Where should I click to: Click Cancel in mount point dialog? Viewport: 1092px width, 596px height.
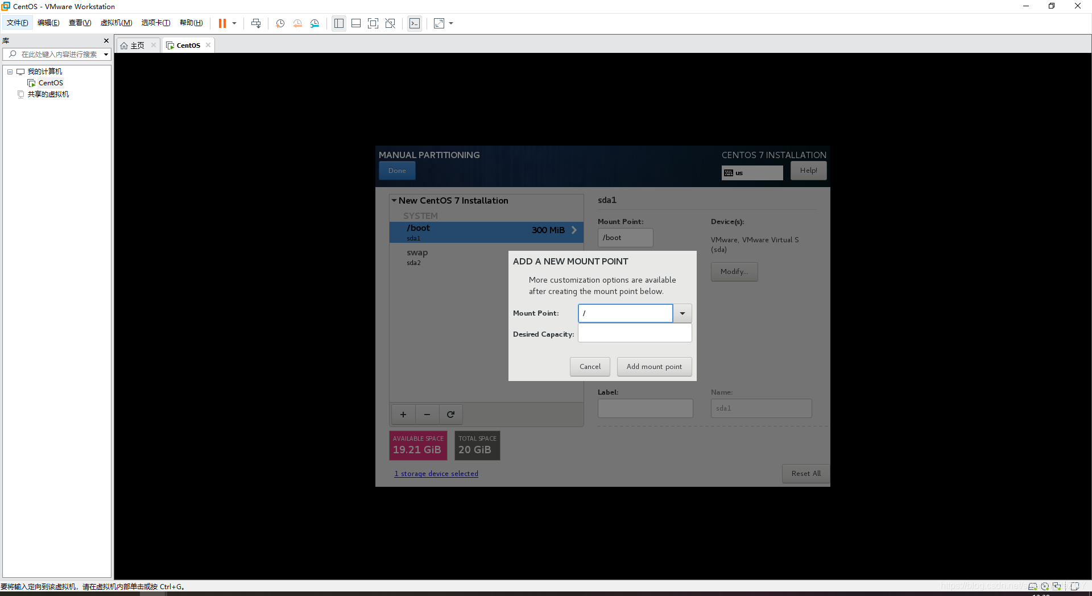(590, 367)
